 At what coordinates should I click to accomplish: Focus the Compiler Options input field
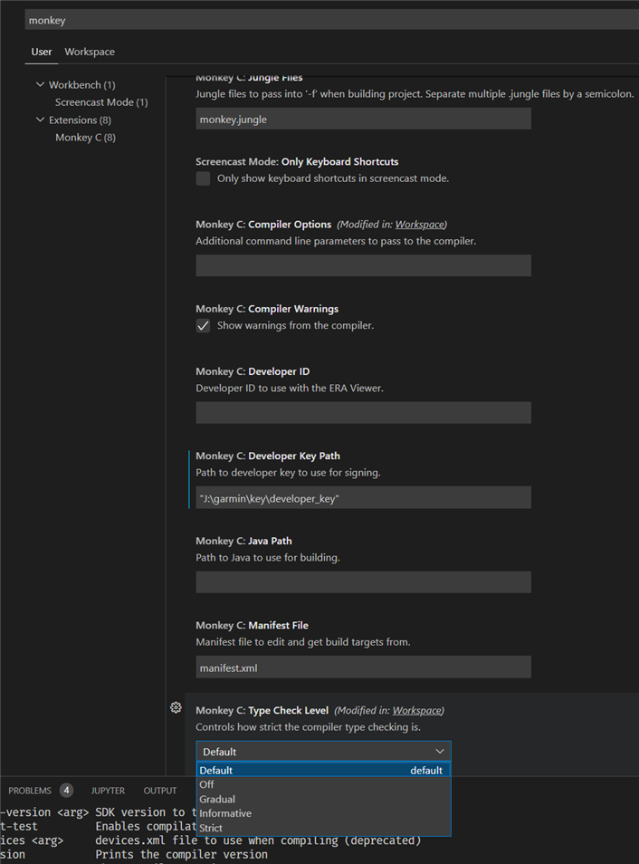(x=364, y=265)
